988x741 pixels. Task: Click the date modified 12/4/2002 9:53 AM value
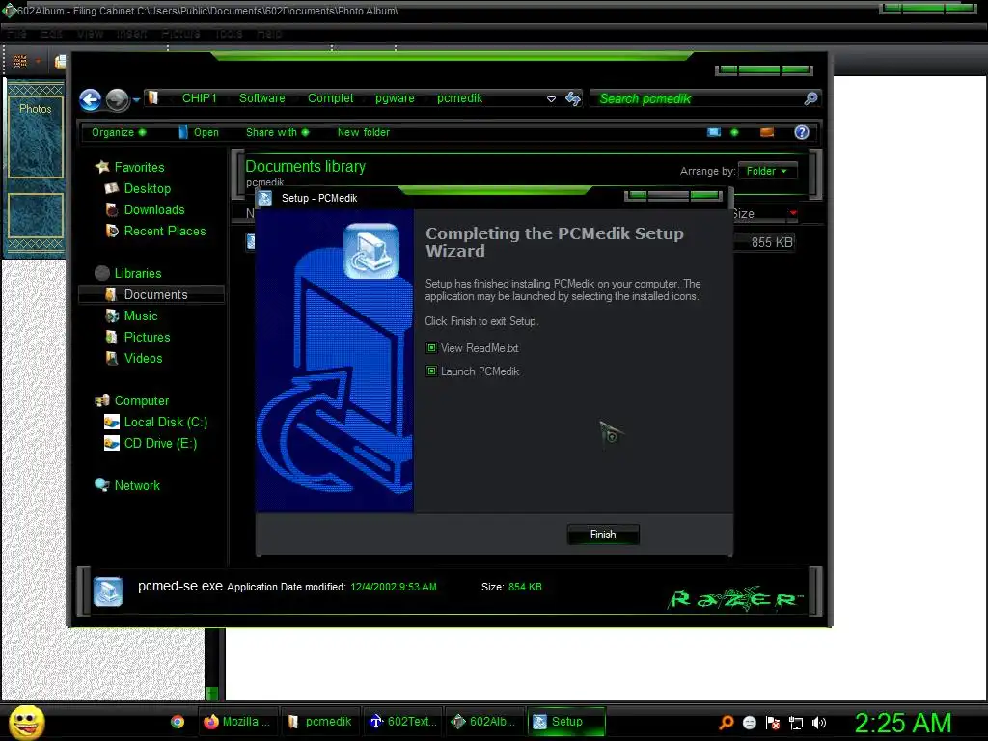[394, 587]
